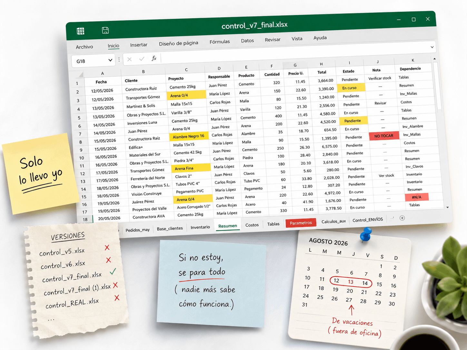Click the fx insert function icon
Screen dimensions: 467x350
pyautogui.click(x=154, y=58)
